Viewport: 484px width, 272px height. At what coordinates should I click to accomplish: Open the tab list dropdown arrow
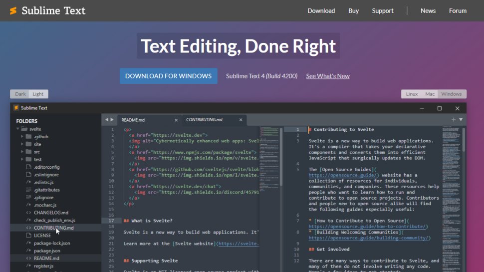[x=461, y=119]
